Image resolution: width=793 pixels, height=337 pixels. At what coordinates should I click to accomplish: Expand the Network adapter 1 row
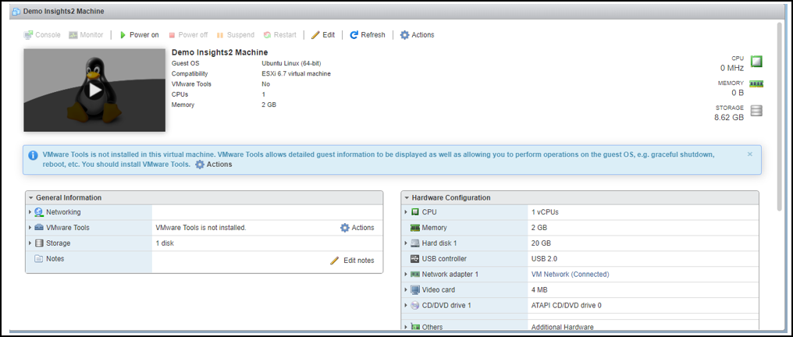click(406, 275)
